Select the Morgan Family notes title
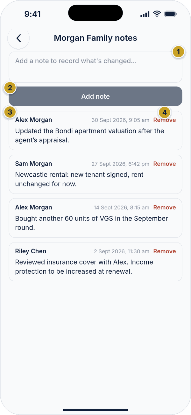This screenshot has height=415, width=191. 95,38
